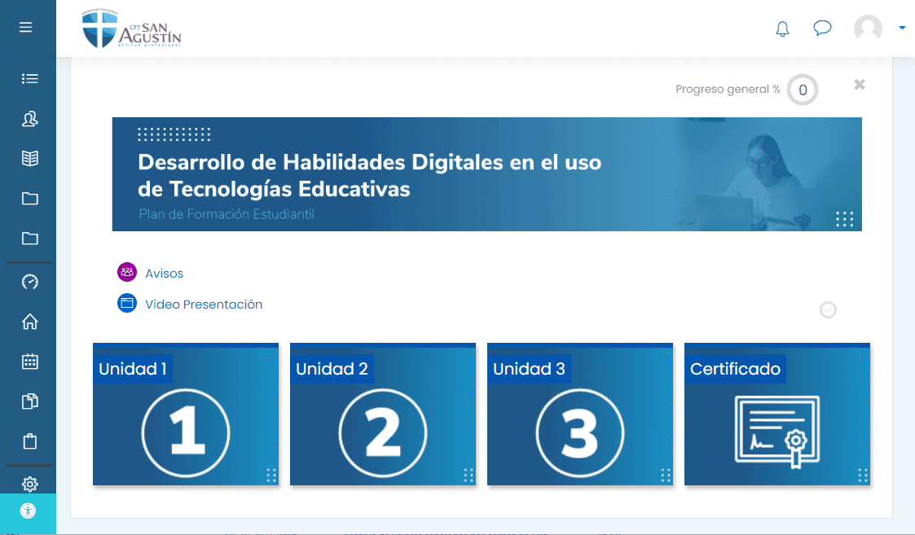915x535 pixels.
Task: Expand the user profile dropdown arrow
Action: pyautogui.click(x=902, y=28)
